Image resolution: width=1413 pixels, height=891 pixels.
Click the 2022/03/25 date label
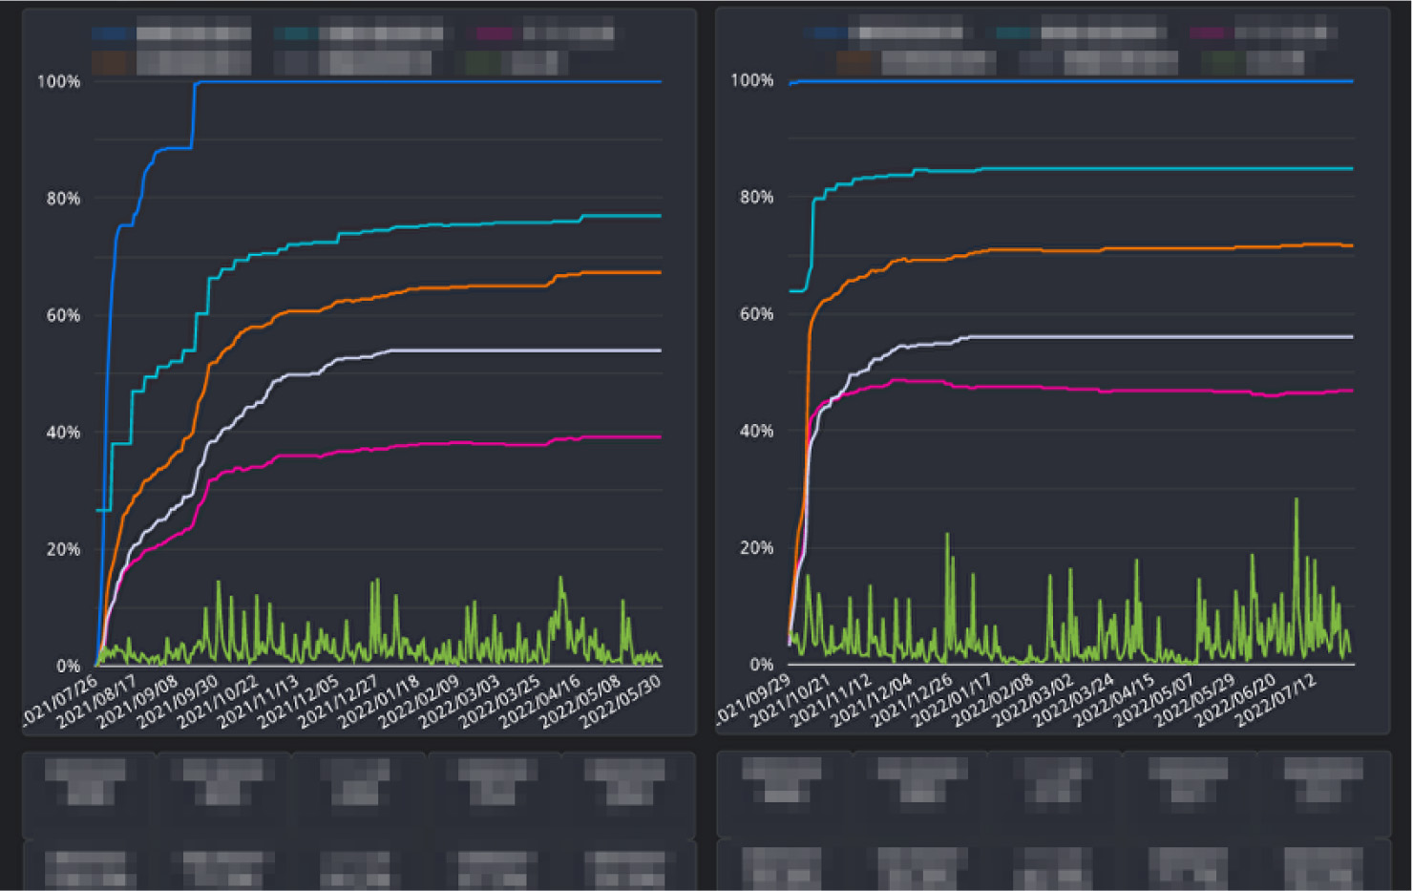499,703
